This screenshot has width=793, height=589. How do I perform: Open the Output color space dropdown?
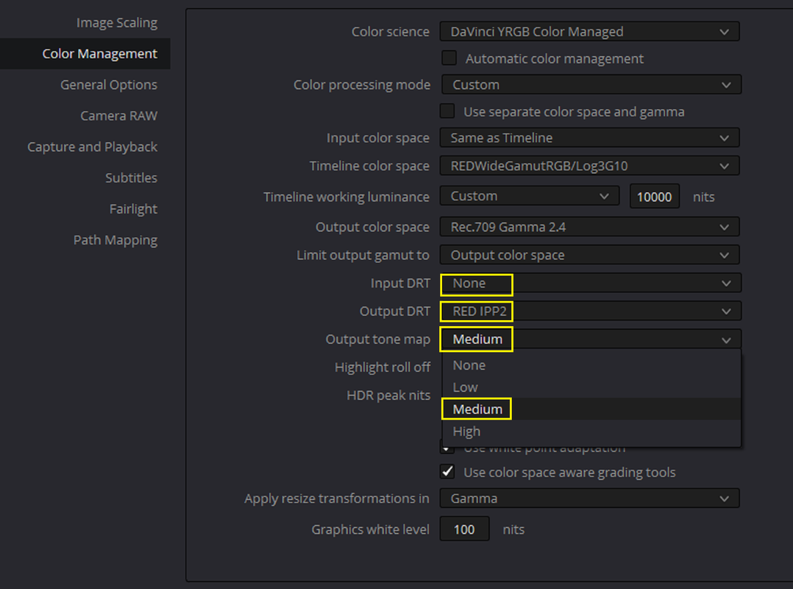[590, 228]
